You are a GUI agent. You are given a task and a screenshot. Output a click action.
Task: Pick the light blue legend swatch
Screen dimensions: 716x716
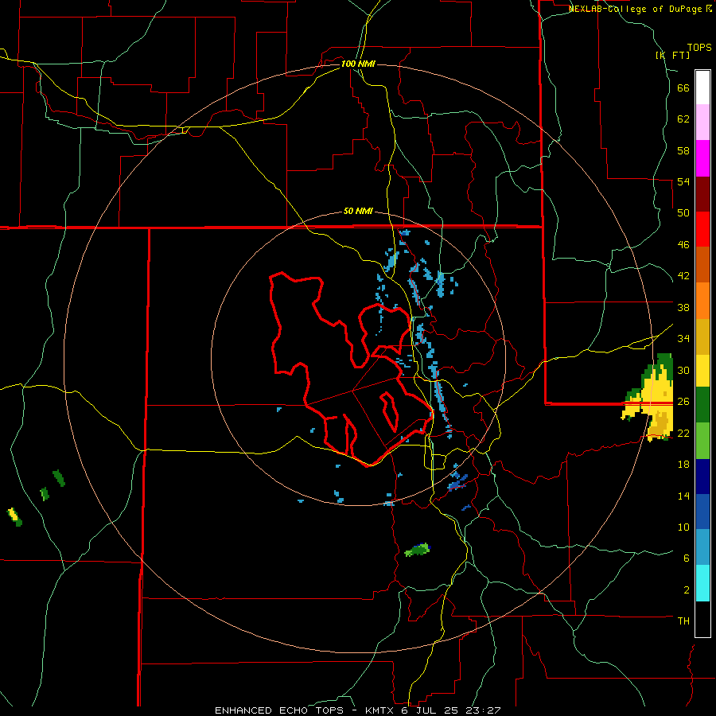pos(702,547)
